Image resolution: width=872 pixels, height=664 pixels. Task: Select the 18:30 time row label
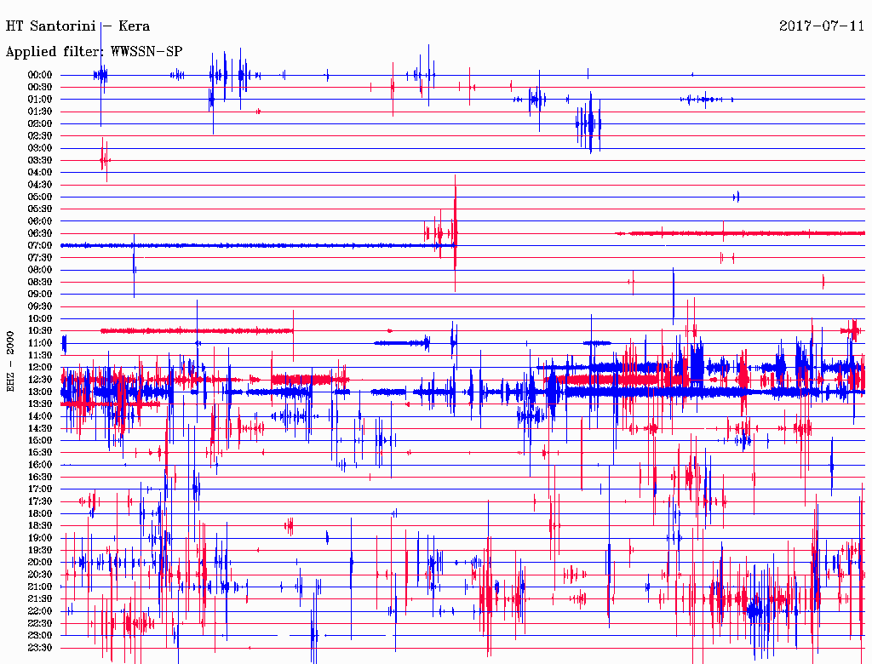(40, 525)
